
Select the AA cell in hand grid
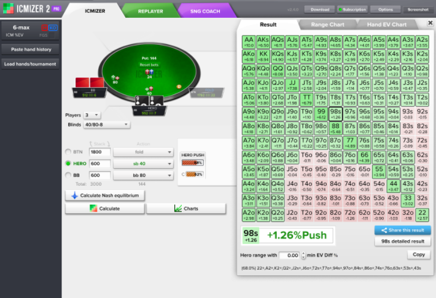tap(249, 42)
